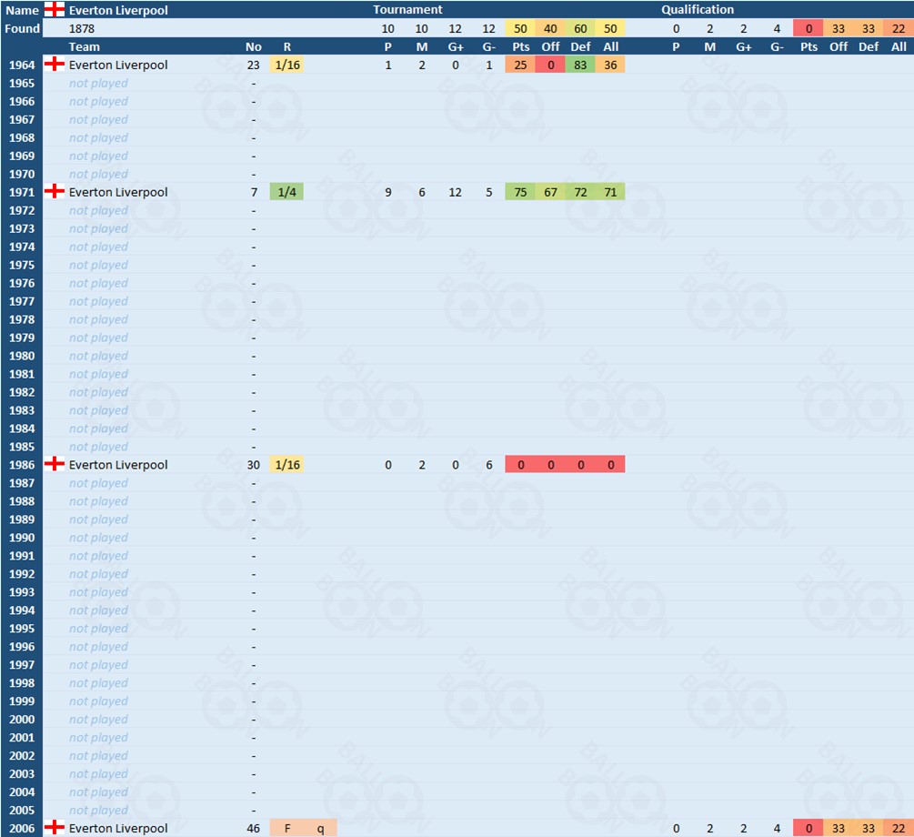Image resolution: width=914 pixels, height=837 pixels.
Task: Click the red 0 Pts cell in 1986
Action: [520, 464]
